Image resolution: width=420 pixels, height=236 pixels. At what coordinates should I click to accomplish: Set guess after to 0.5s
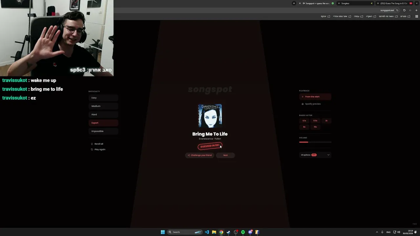[x=315, y=121]
